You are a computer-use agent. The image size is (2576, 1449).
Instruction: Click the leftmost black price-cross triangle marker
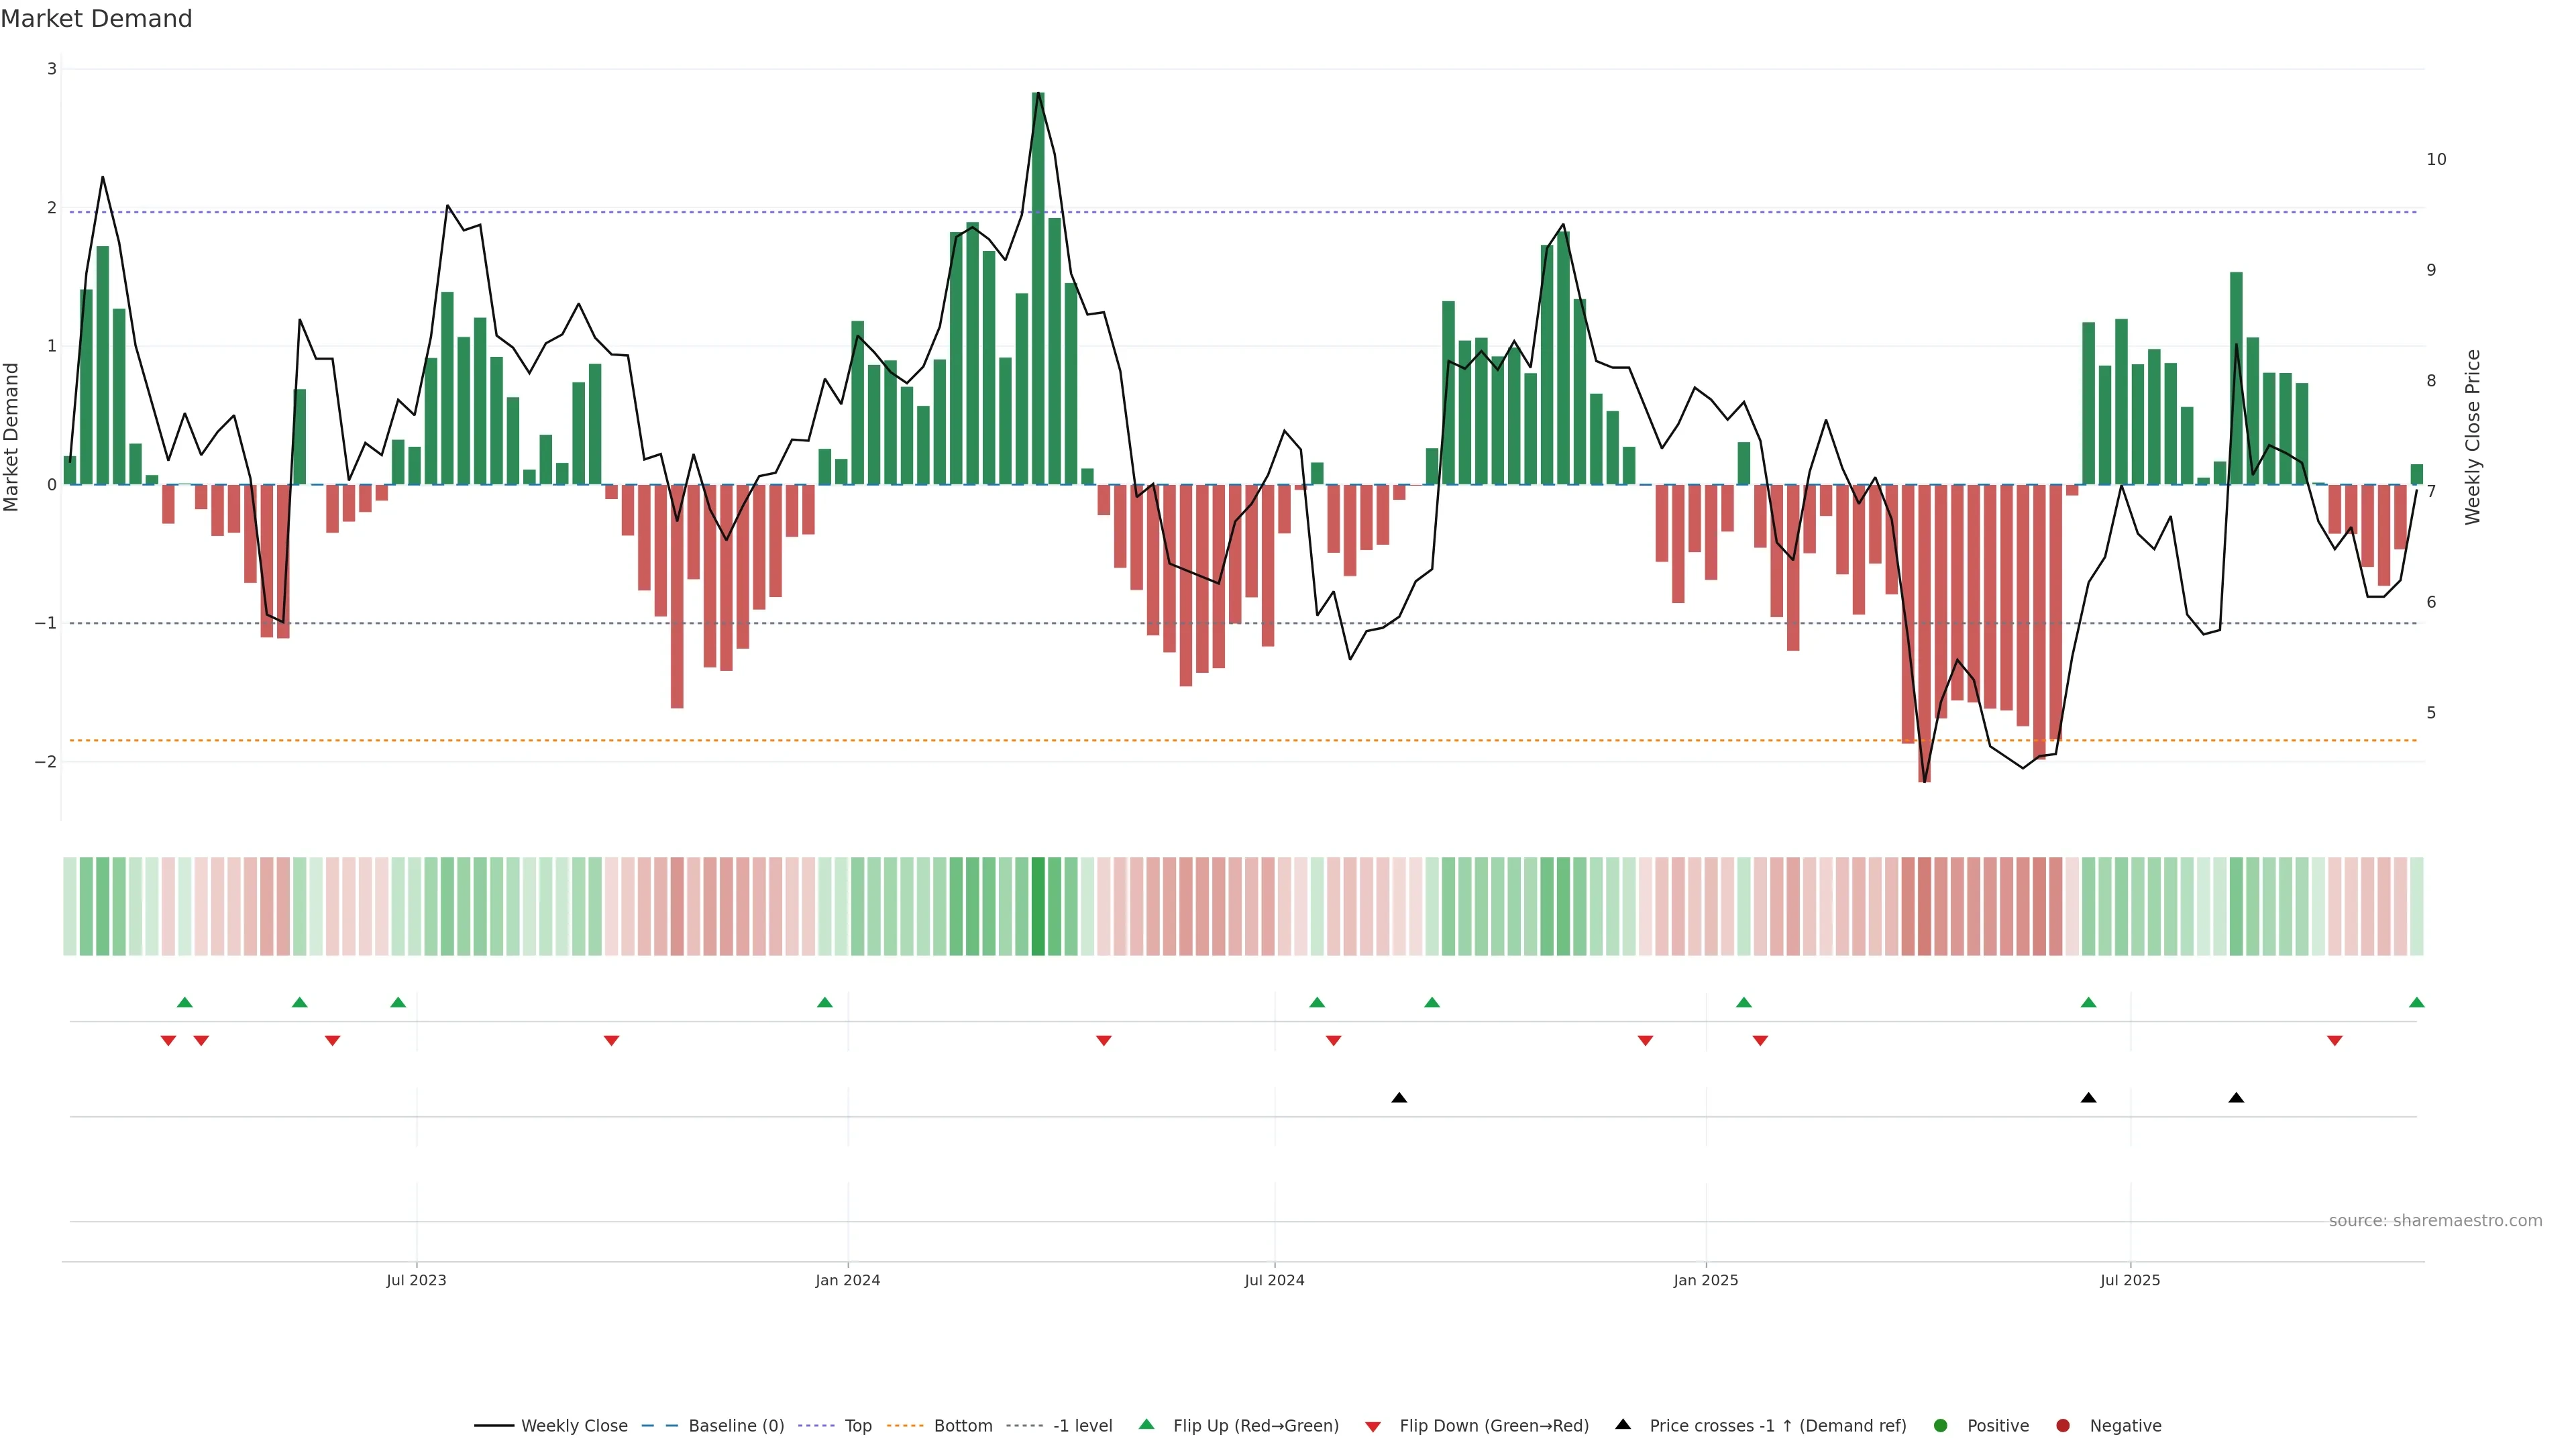(1399, 1098)
